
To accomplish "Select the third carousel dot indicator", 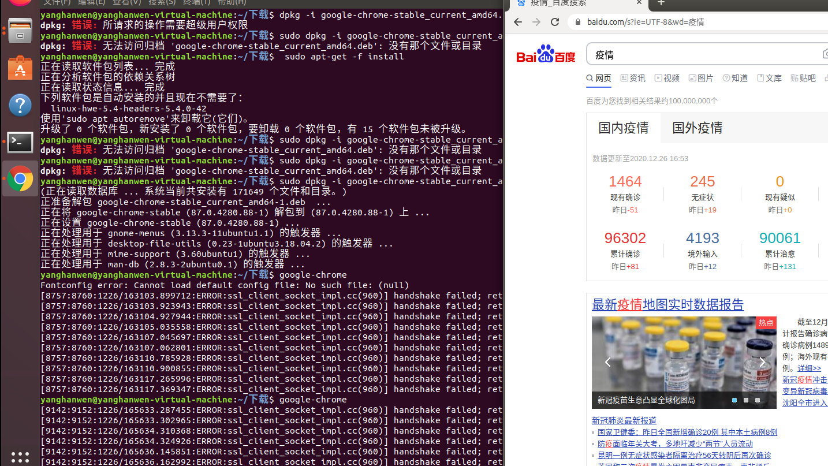I will pos(758,400).
